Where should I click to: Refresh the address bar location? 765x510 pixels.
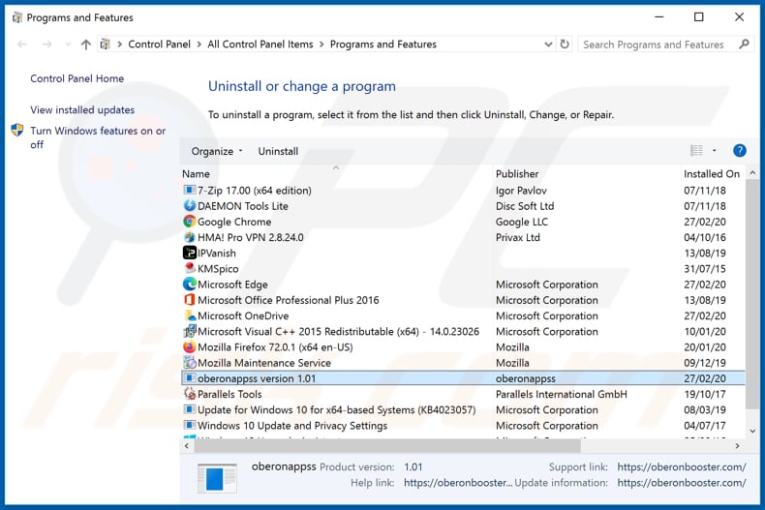point(565,45)
